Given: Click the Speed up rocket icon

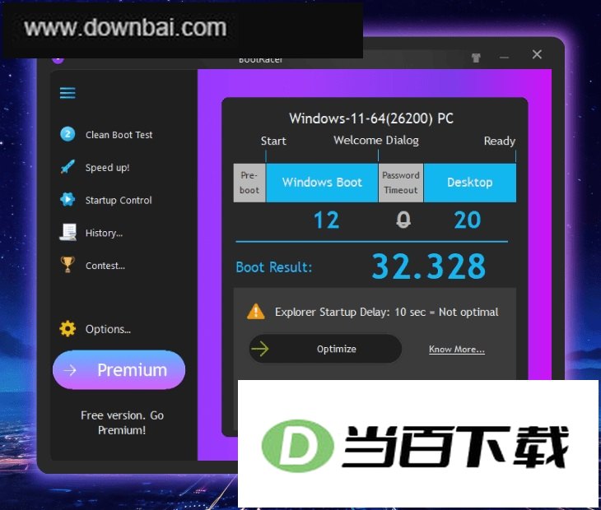Looking at the screenshot, I should point(68,167).
